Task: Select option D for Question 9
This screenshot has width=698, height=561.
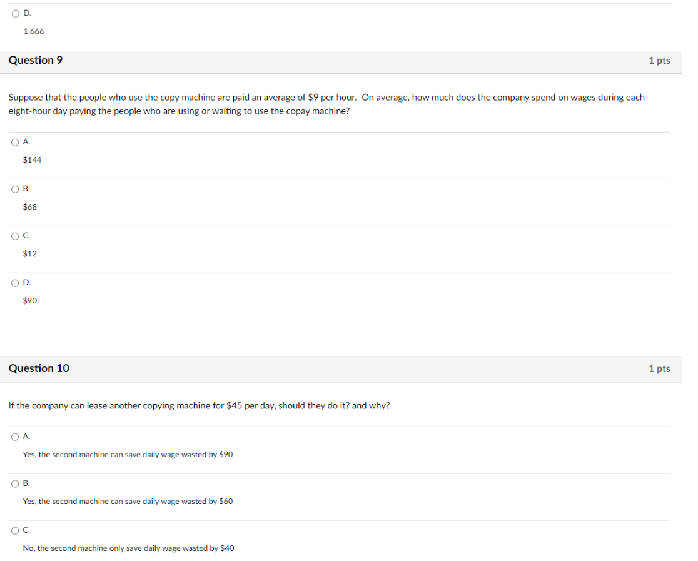Action: point(15,283)
